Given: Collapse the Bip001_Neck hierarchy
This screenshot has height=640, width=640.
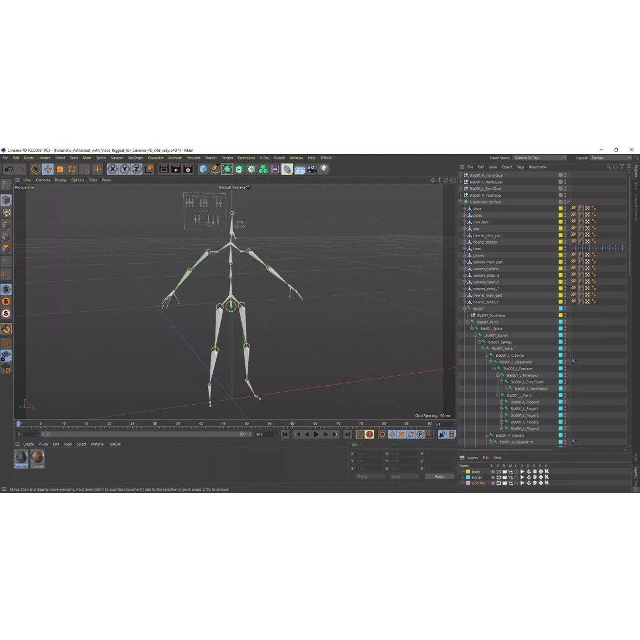Looking at the screenshot, I should (483, 348).
